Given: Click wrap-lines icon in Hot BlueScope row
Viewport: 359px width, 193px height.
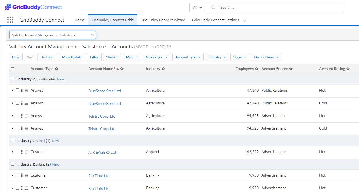Looking at the screenshot, I should click(x=26, y=91).
